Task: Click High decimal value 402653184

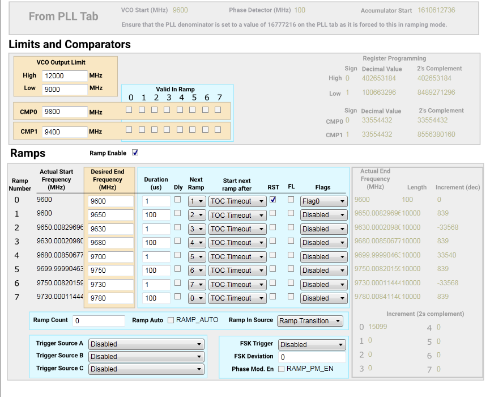Action: click(379, 78)
